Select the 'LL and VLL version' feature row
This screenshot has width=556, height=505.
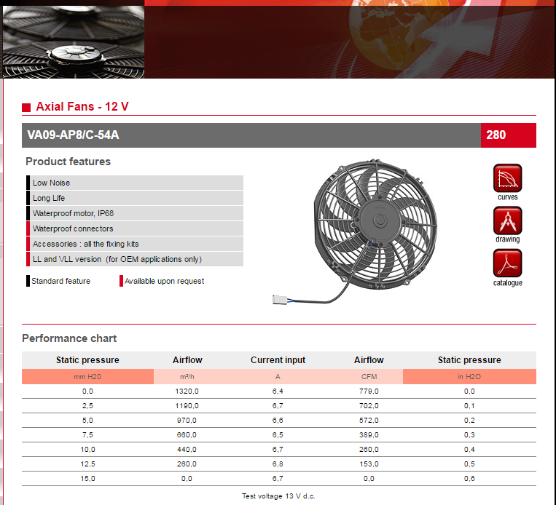tap(135, 259)
